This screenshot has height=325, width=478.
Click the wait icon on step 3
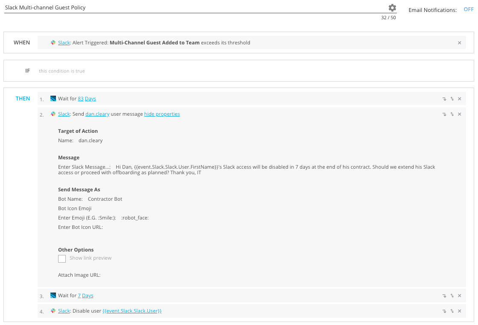pyautogui.click(x=53, y=296)
